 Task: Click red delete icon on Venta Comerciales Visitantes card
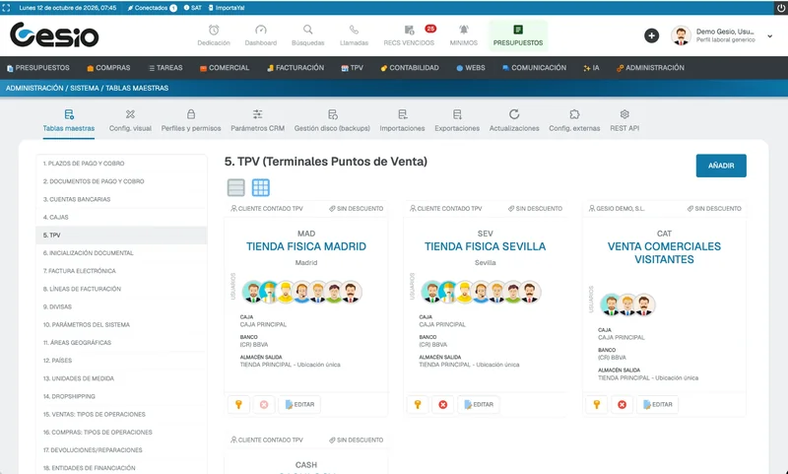[623, 404]
